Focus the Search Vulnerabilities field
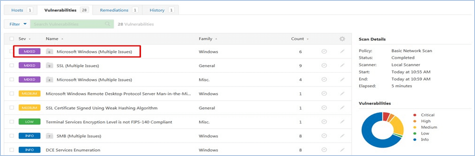 (x=68, y=24)
